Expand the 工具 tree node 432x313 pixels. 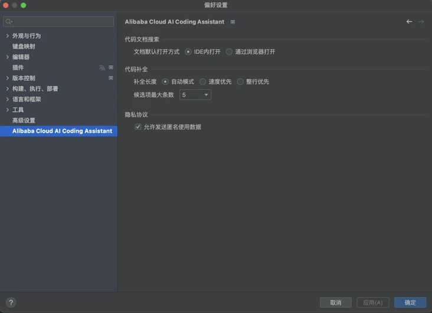[x=8, y=110]
